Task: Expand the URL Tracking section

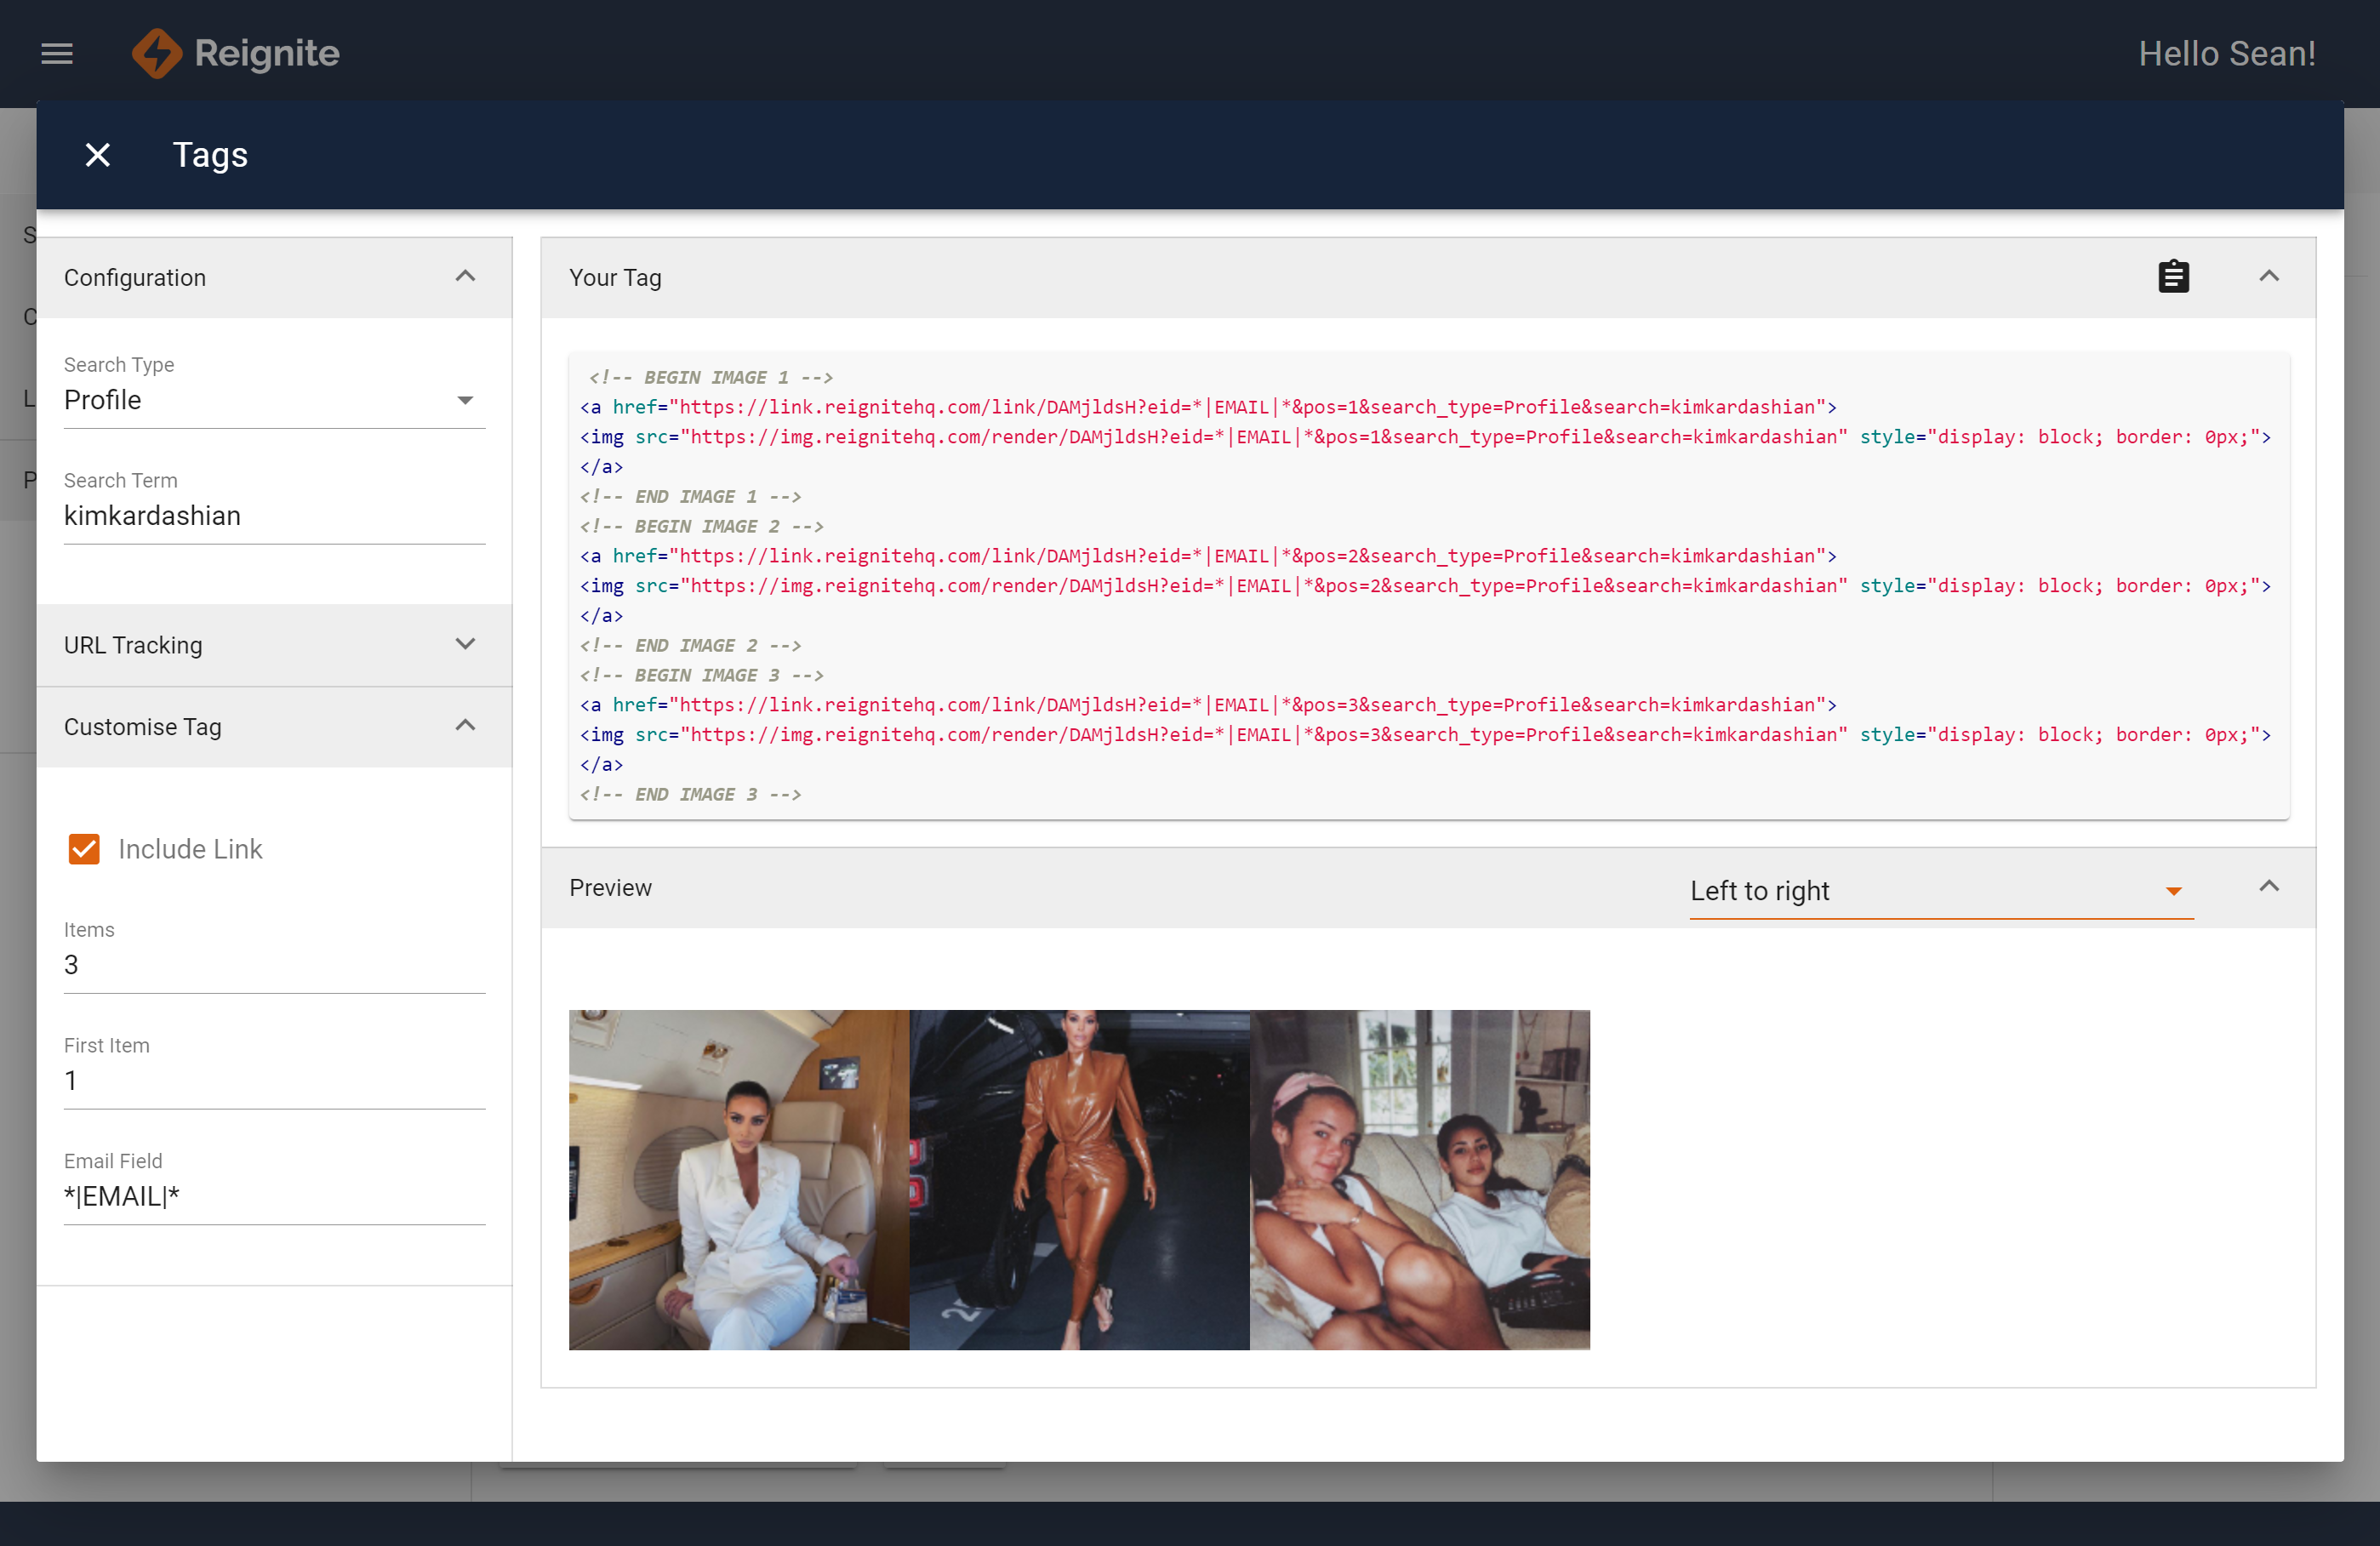Action: tap(465, 645)
